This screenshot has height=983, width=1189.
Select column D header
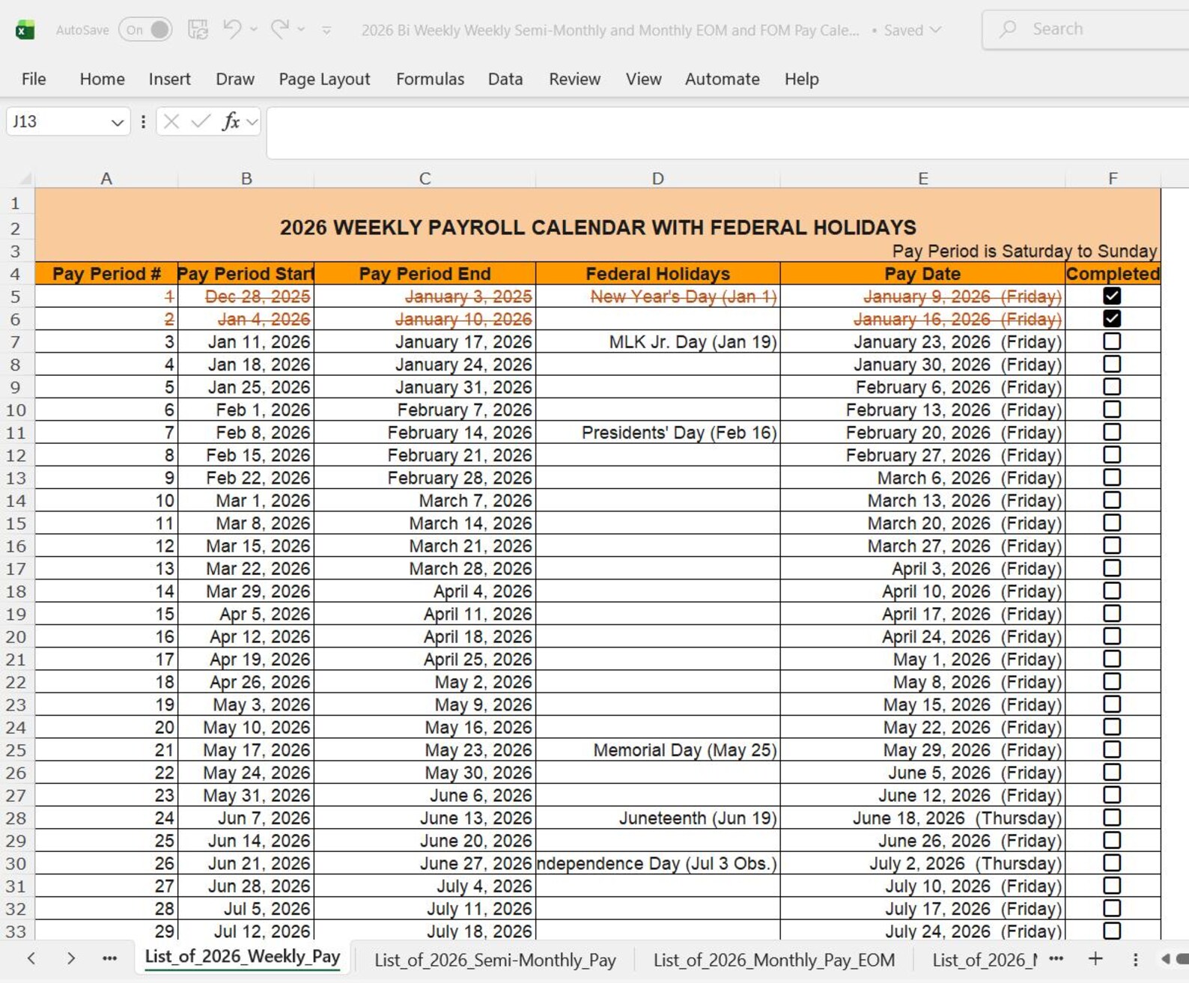pyautogui.click(x=657, y=178)
